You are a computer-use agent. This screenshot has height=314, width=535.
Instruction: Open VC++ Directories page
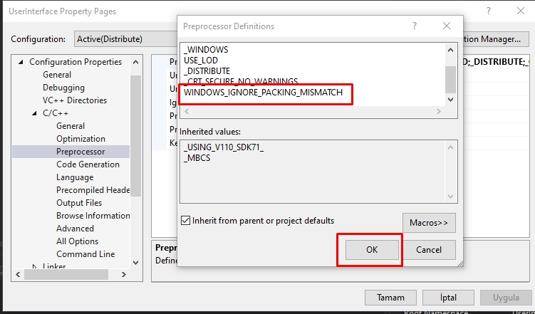click(74, 100)
